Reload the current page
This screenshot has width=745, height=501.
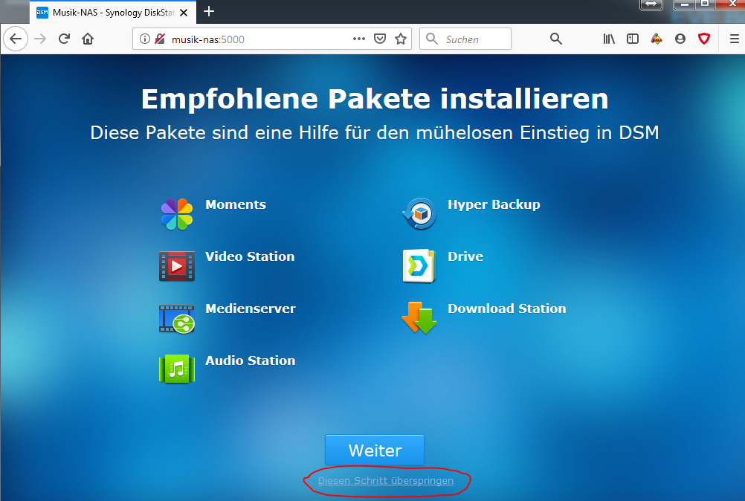64,39
